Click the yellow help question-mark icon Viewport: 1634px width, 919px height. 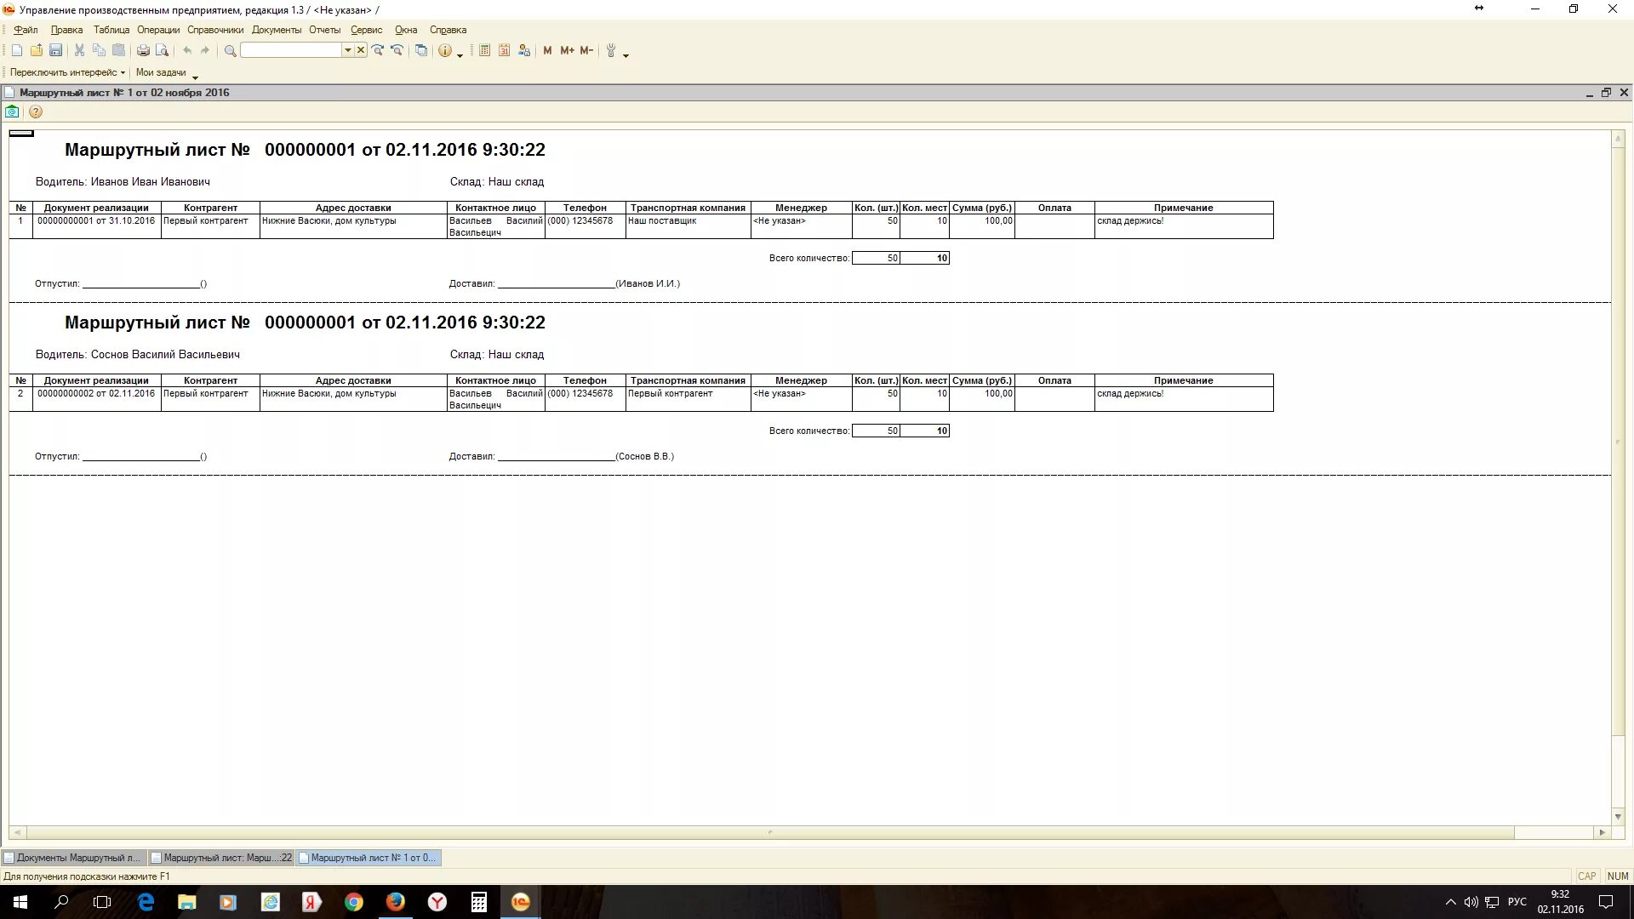[x=35, y=111]
